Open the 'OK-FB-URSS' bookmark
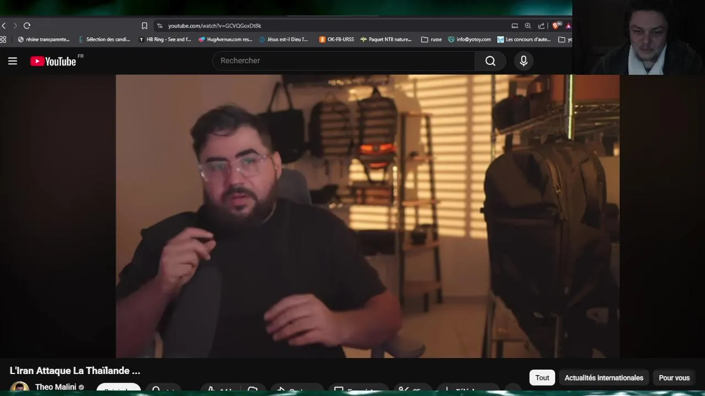This screenshot has height=396, width=705. [x=337, y=40]
